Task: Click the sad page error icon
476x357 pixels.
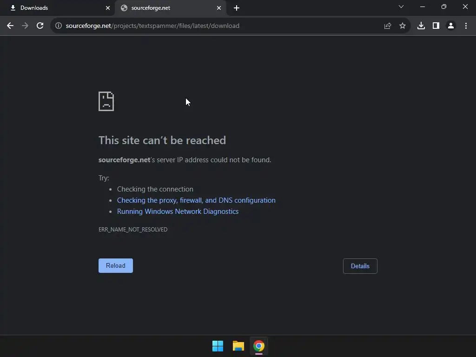Action: [106, 101]
